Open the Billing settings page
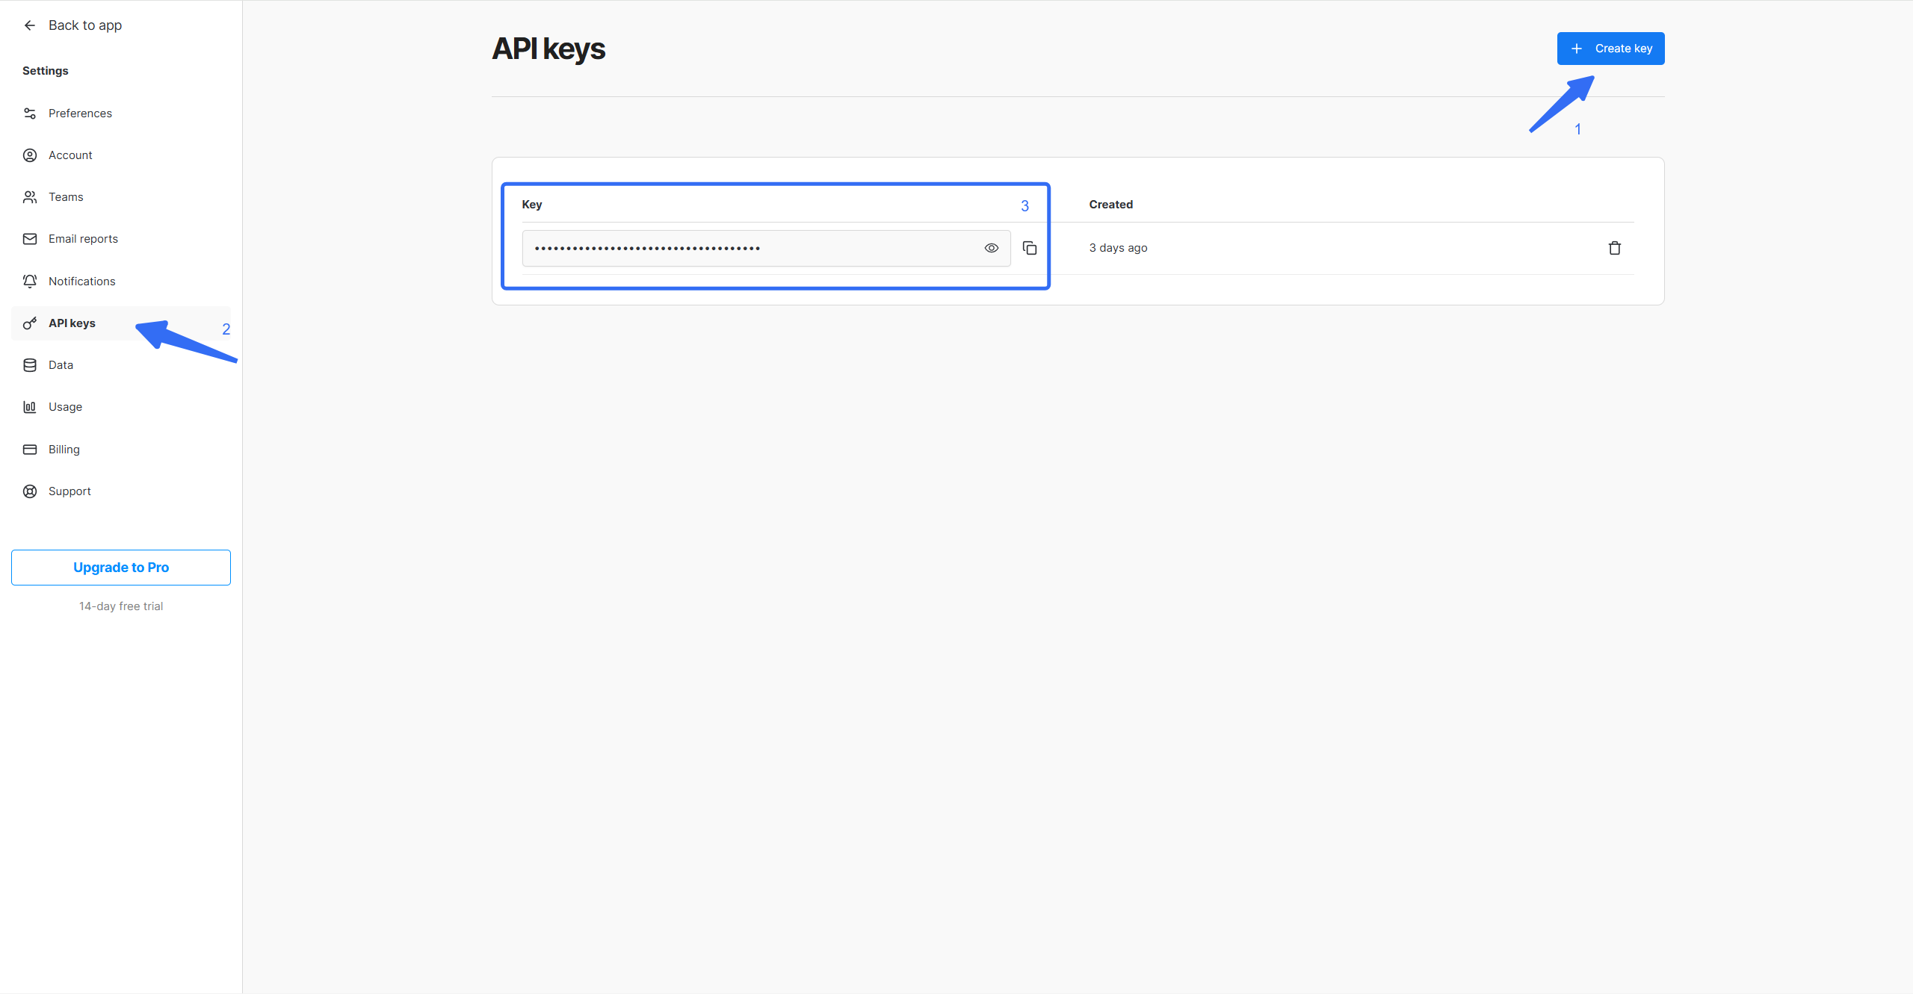 click(x=64, y=450)
